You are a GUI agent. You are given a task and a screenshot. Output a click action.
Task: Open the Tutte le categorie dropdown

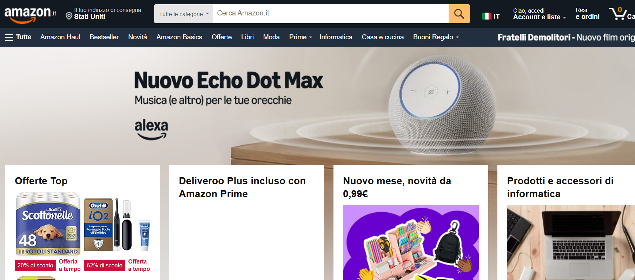pyautogui.click(x=184, y=14)
